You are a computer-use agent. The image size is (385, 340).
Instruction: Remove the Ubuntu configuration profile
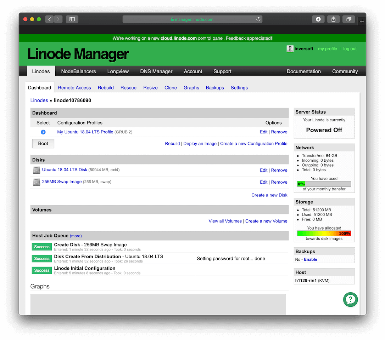(x=279, y=132)
